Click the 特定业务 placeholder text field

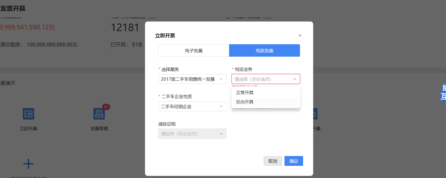pos(261,79)
